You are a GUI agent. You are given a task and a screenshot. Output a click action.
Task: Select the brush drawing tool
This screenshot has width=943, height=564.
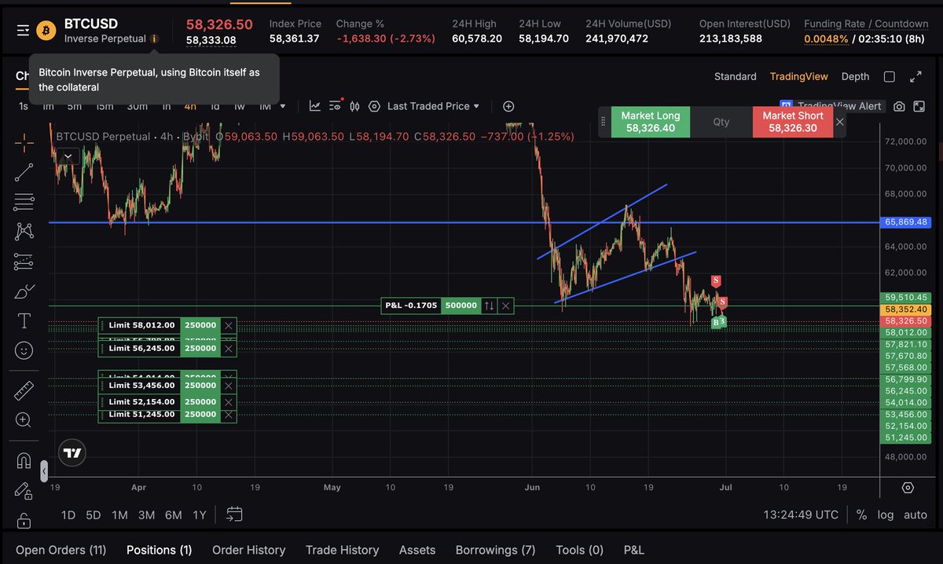click(x=24, y=291)
